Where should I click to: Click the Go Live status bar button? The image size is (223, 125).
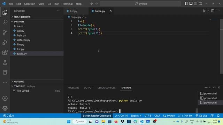tap(201, 116)
